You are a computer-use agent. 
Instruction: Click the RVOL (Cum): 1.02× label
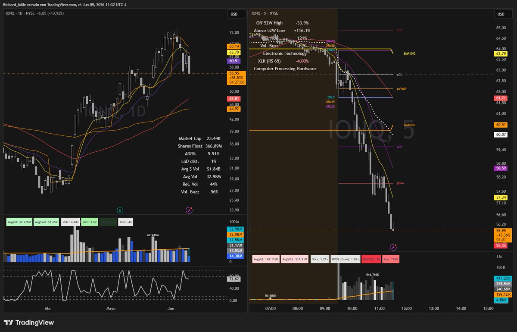tap(346, 259)
